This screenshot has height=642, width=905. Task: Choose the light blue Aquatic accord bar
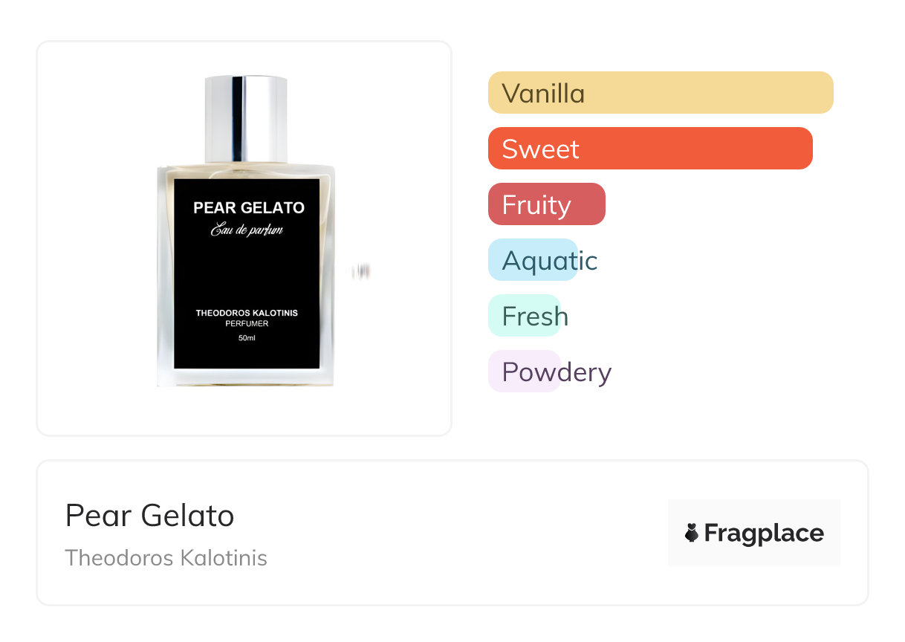532,260
